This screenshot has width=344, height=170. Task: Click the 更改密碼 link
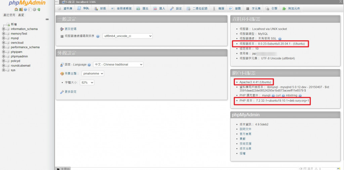(71, 29)
